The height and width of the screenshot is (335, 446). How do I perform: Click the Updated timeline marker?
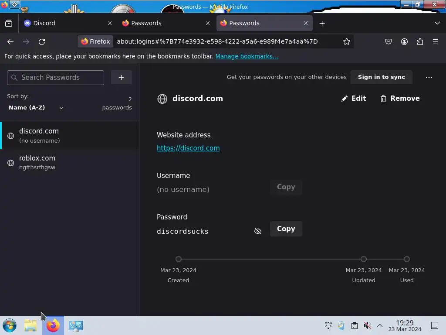364,259
